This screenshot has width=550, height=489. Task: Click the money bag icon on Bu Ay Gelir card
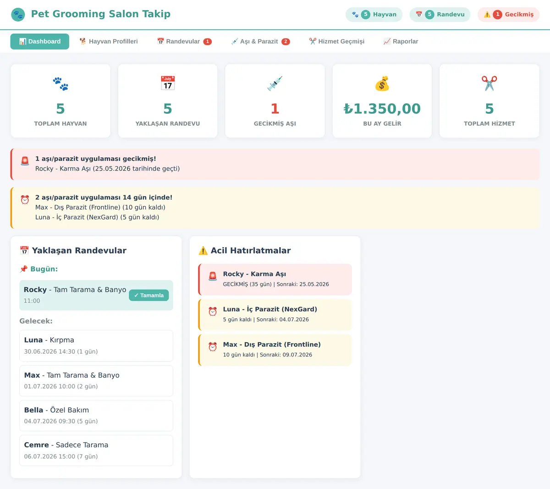(382, 83)
